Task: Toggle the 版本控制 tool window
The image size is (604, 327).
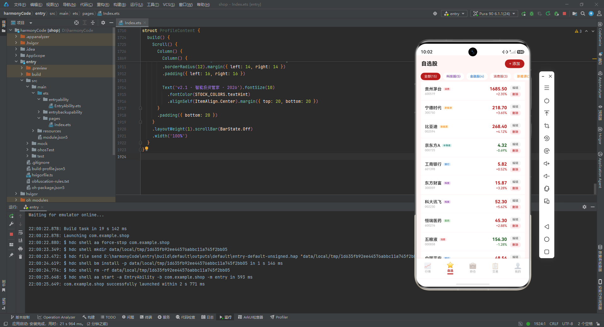Action: pos(20,317)
